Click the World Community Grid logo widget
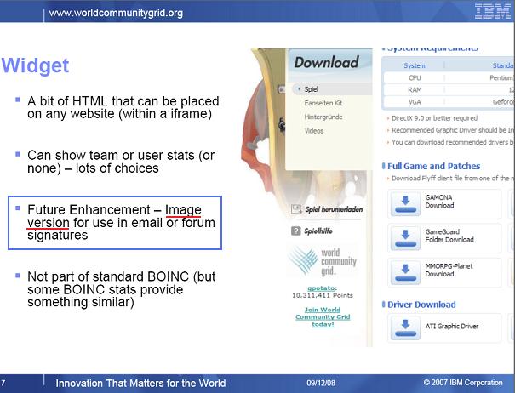This screenshot has height=393, width=515. coord(323,262)
